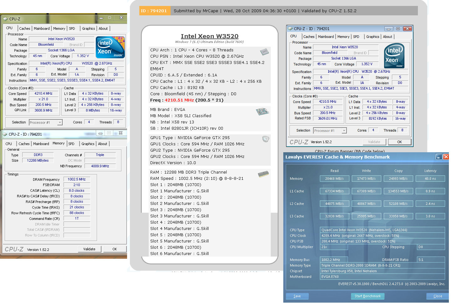The image size is (452, 307).
Task: Click Save button in EVEREST benchmark
Action: coord(297,296)
